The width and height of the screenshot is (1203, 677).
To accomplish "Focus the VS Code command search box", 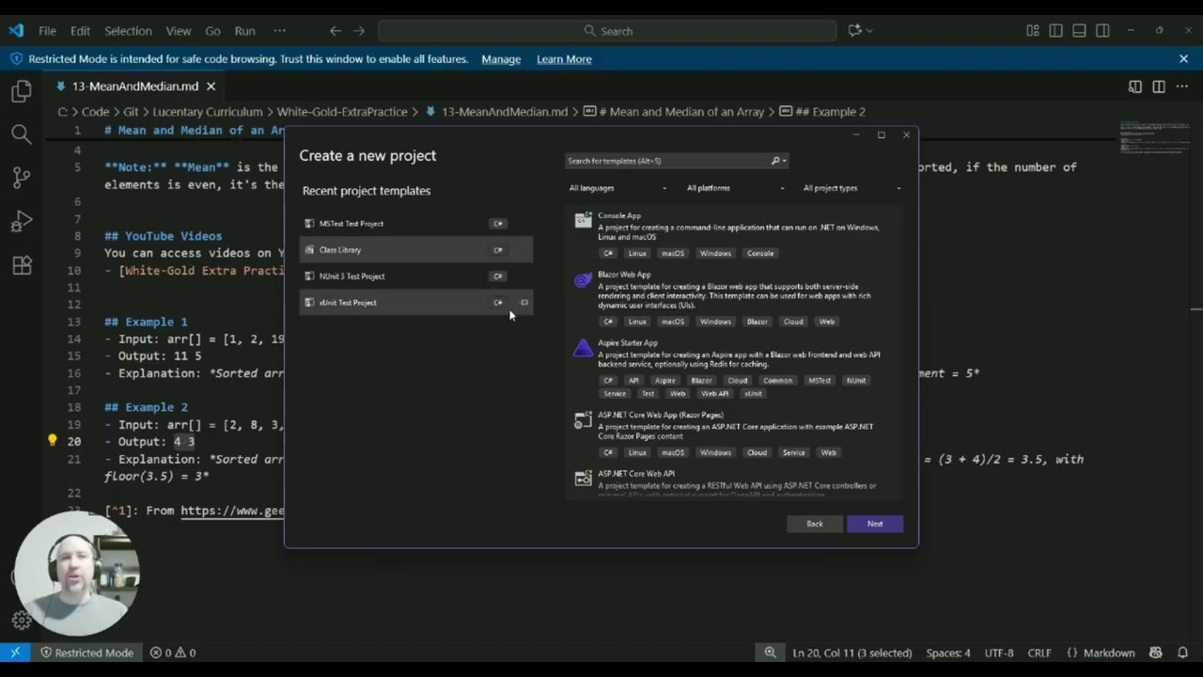I will 607,31.
